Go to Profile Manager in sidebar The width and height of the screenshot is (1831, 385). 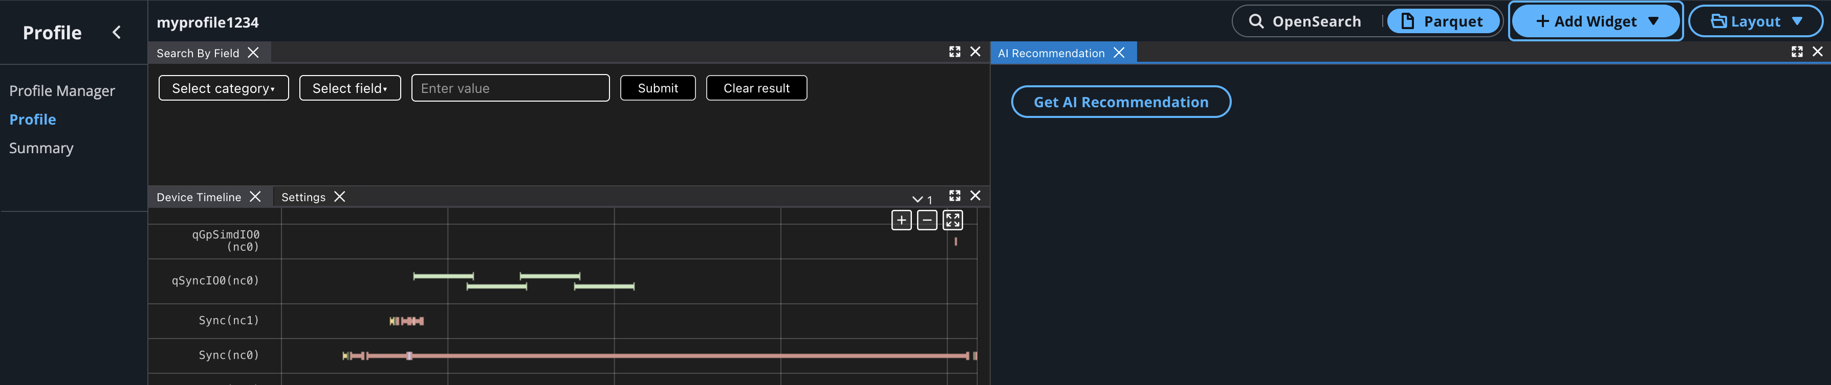(x=62, y=91)
